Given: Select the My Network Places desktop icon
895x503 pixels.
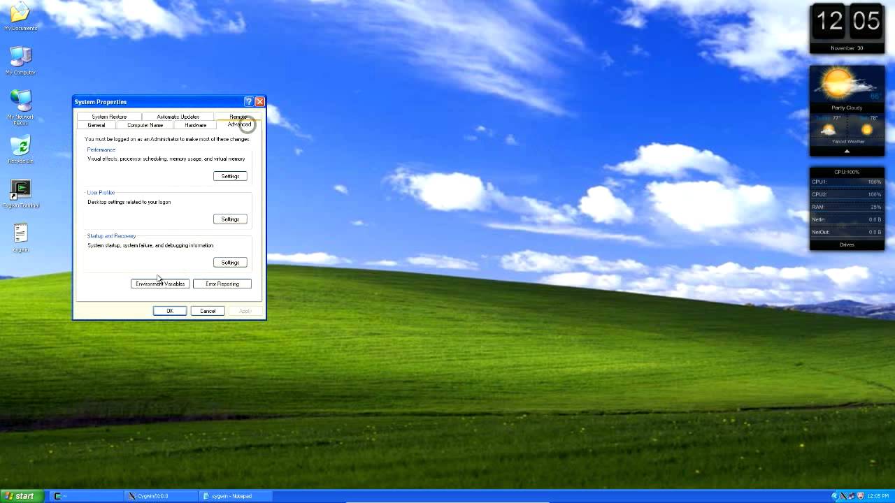Looking at the screenshot, I should (x=20, y=107).
